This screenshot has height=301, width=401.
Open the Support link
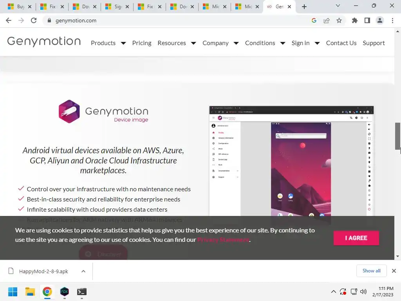point(374,43)
